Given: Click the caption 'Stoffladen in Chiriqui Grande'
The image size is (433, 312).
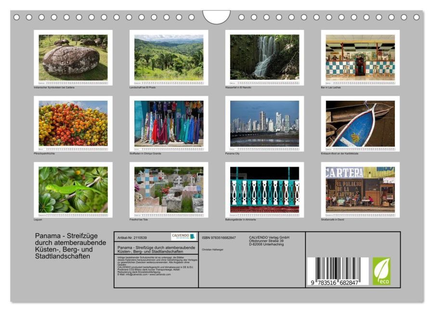Looking at the screenshot, I should click(145, 154).
